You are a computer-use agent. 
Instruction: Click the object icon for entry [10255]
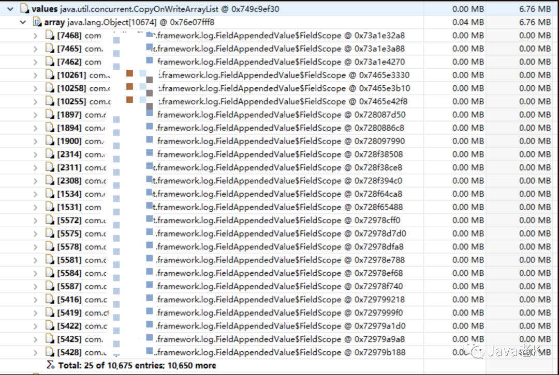(50, 101)
